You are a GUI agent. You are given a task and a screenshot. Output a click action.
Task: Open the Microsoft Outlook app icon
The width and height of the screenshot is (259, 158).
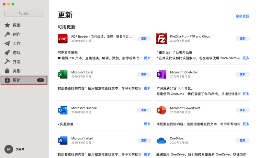[63, 110]
